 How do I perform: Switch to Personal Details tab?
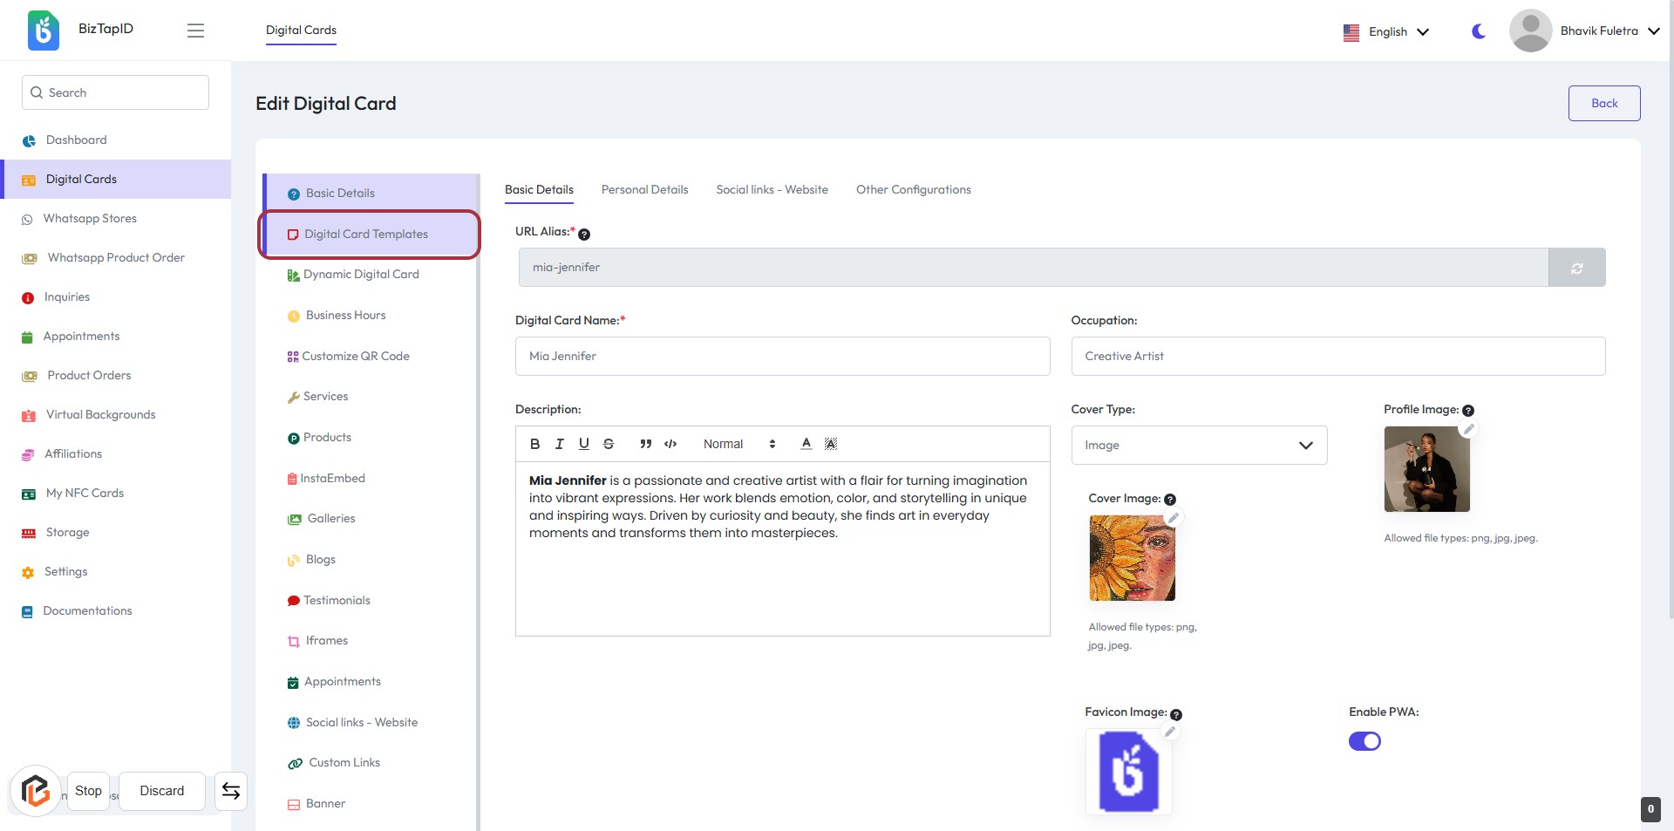[644, 189]
